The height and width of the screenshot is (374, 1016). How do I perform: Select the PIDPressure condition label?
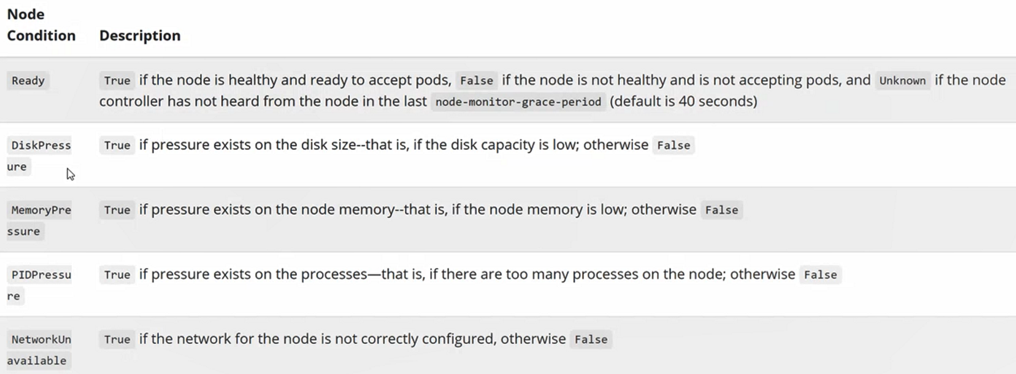pyautogui.click(x=39, y=285)
